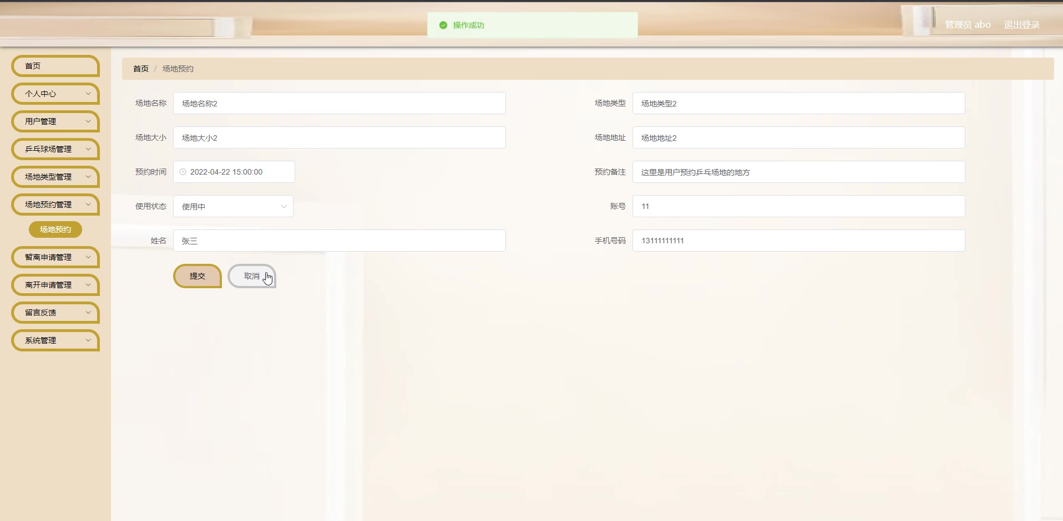Expand the 乒乓球场管理 menu chevron

pyautogui.click(x=88, y=149)
